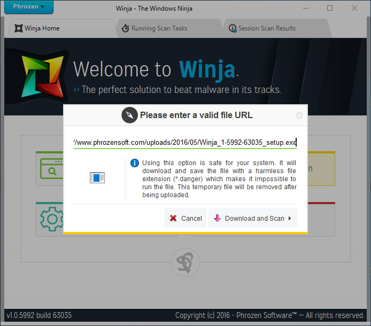Click the document layout icon in the dialog
The width and height of the screenshot is (371, 326).
pos(97,177)
